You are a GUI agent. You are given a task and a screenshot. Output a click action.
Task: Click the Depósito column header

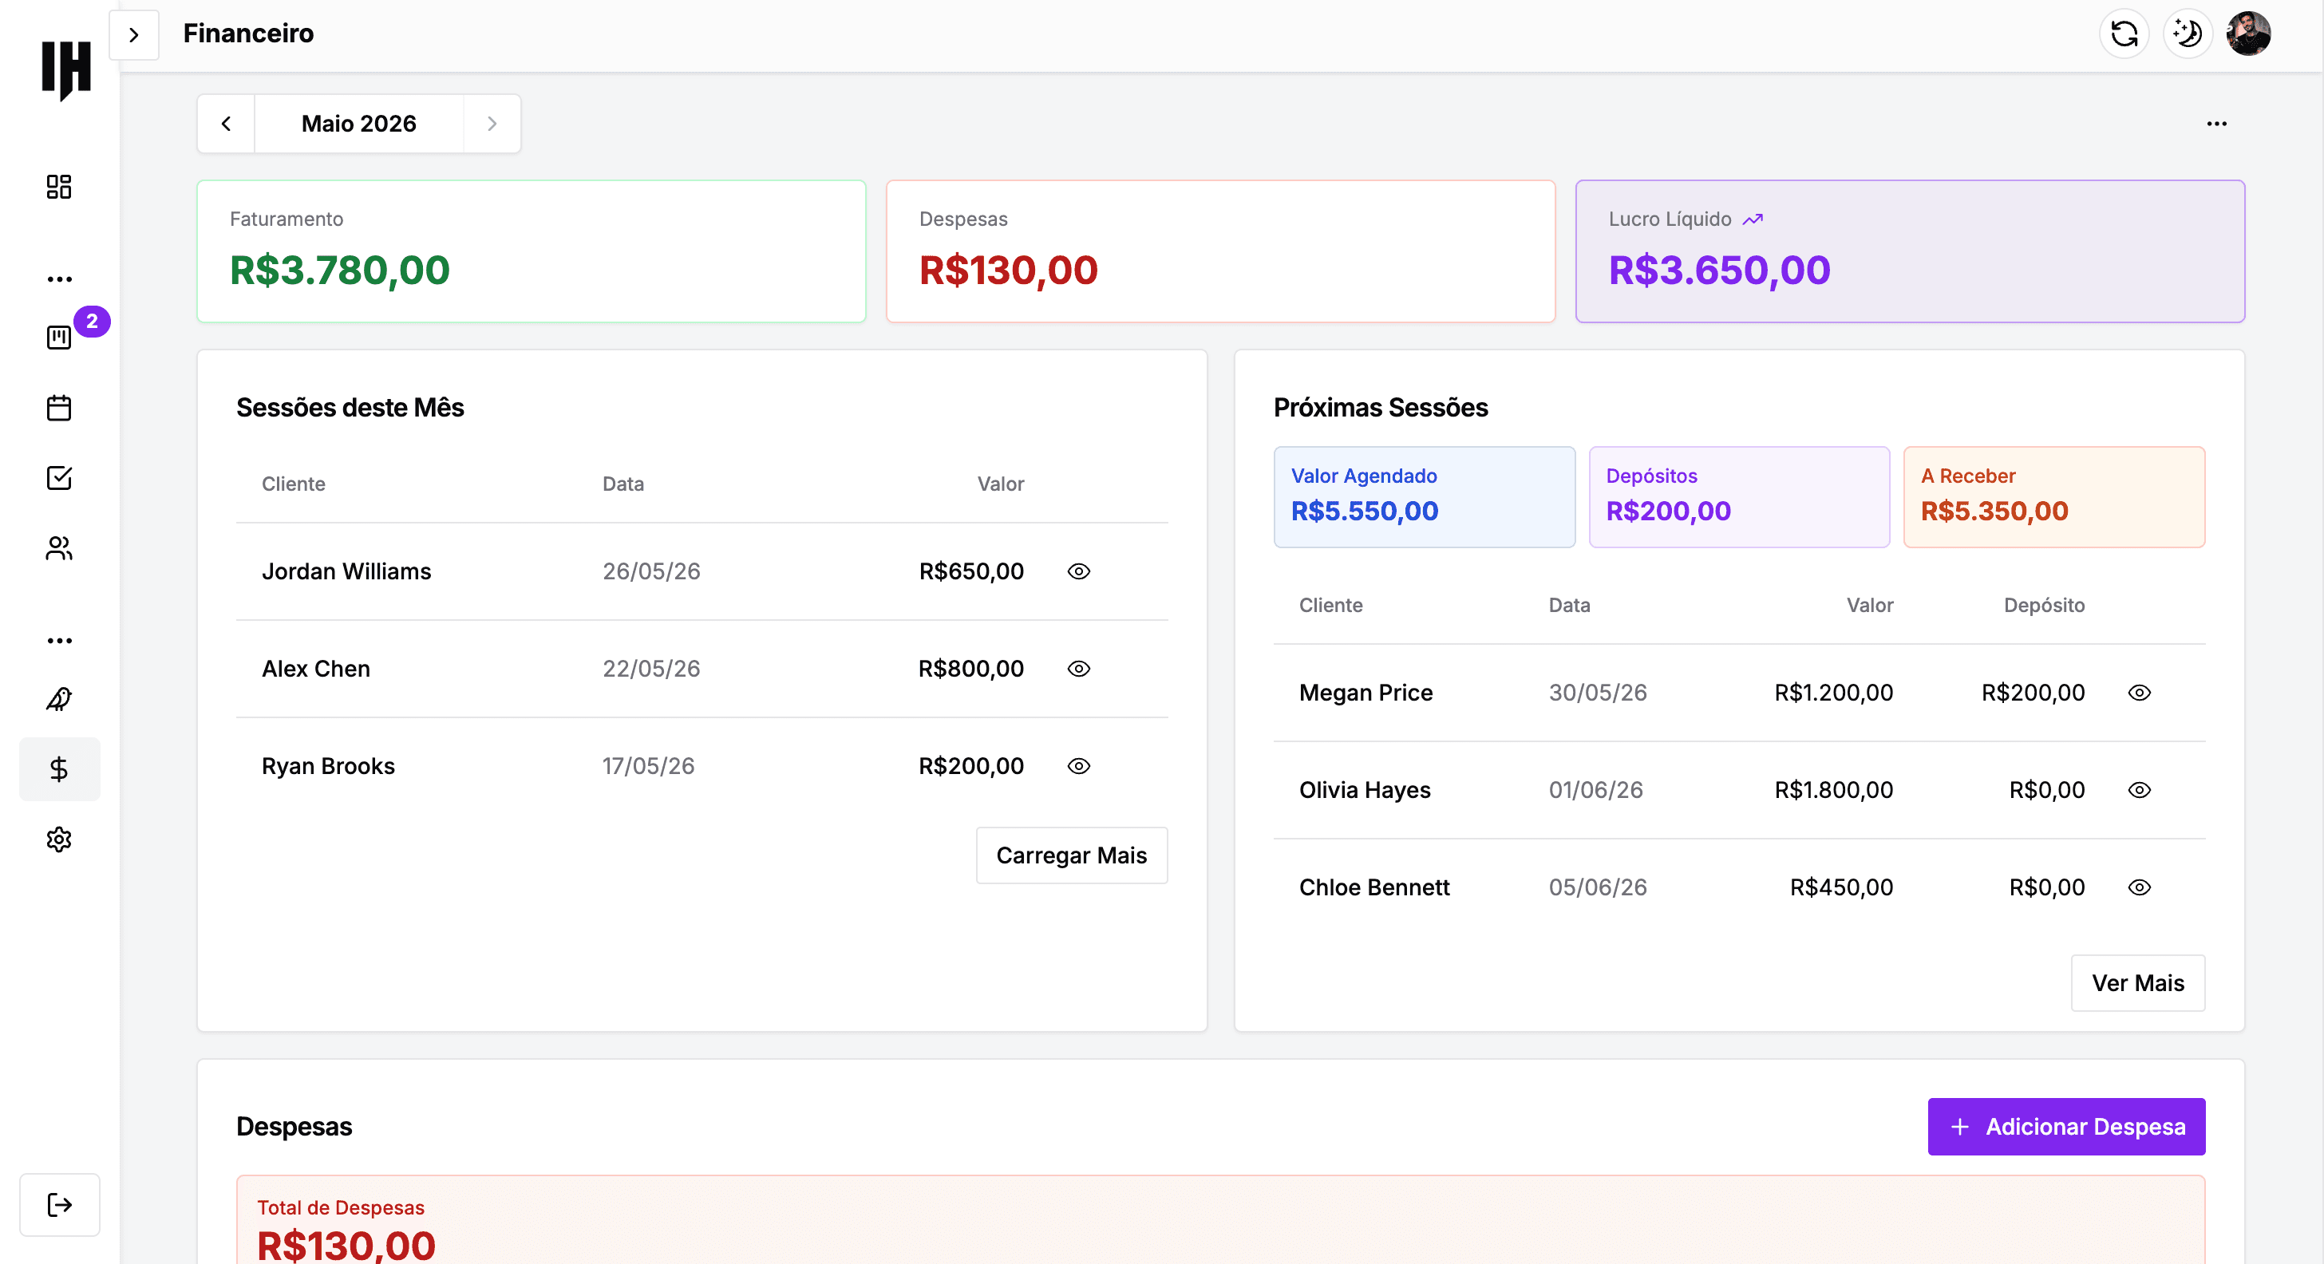coord(2045,606)
